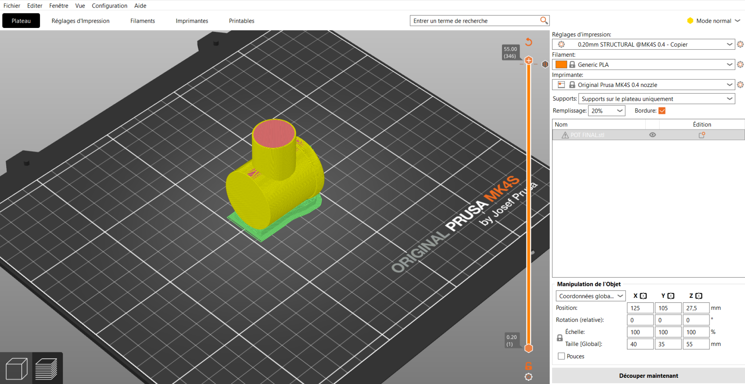Click the yellow Mode normal indicator dot

[x=690, y=20]
